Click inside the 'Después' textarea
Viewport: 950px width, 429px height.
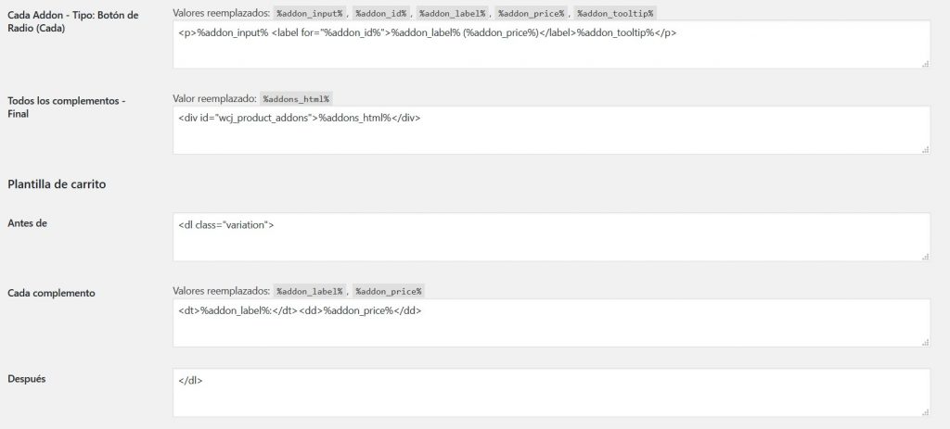pyautogui.click(x=551, y=392)
